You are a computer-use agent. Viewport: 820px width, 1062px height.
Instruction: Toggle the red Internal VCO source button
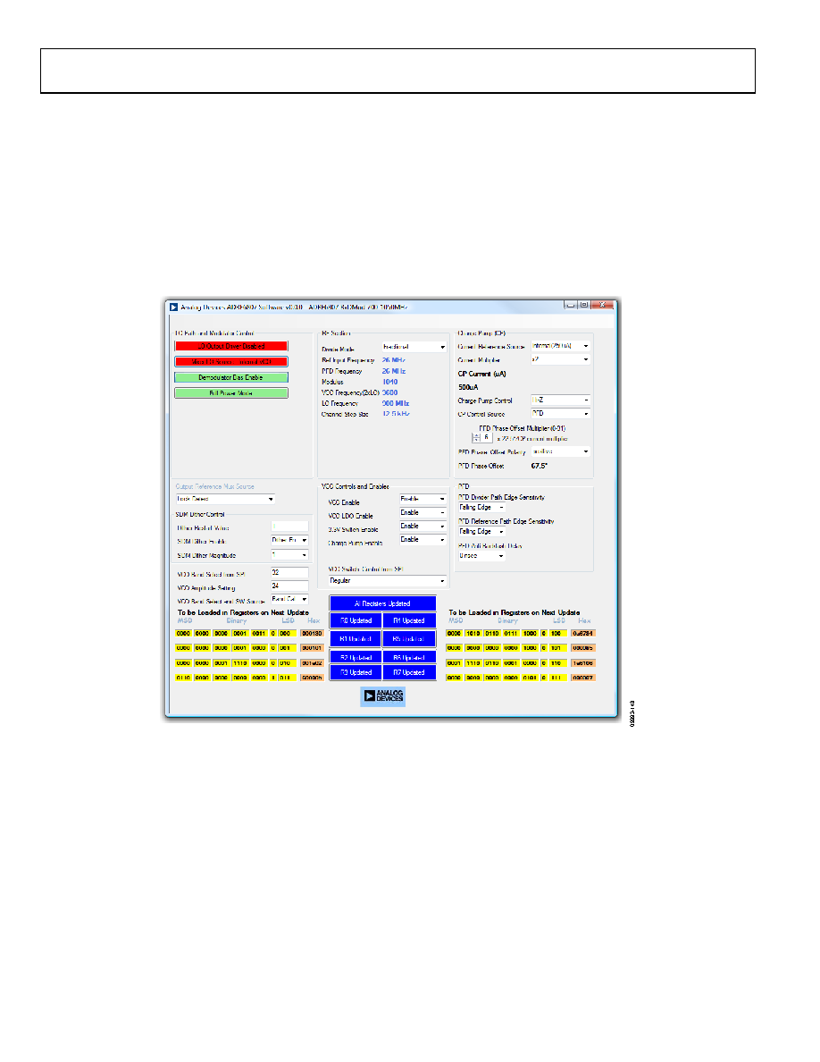click(x=231, y=362)
